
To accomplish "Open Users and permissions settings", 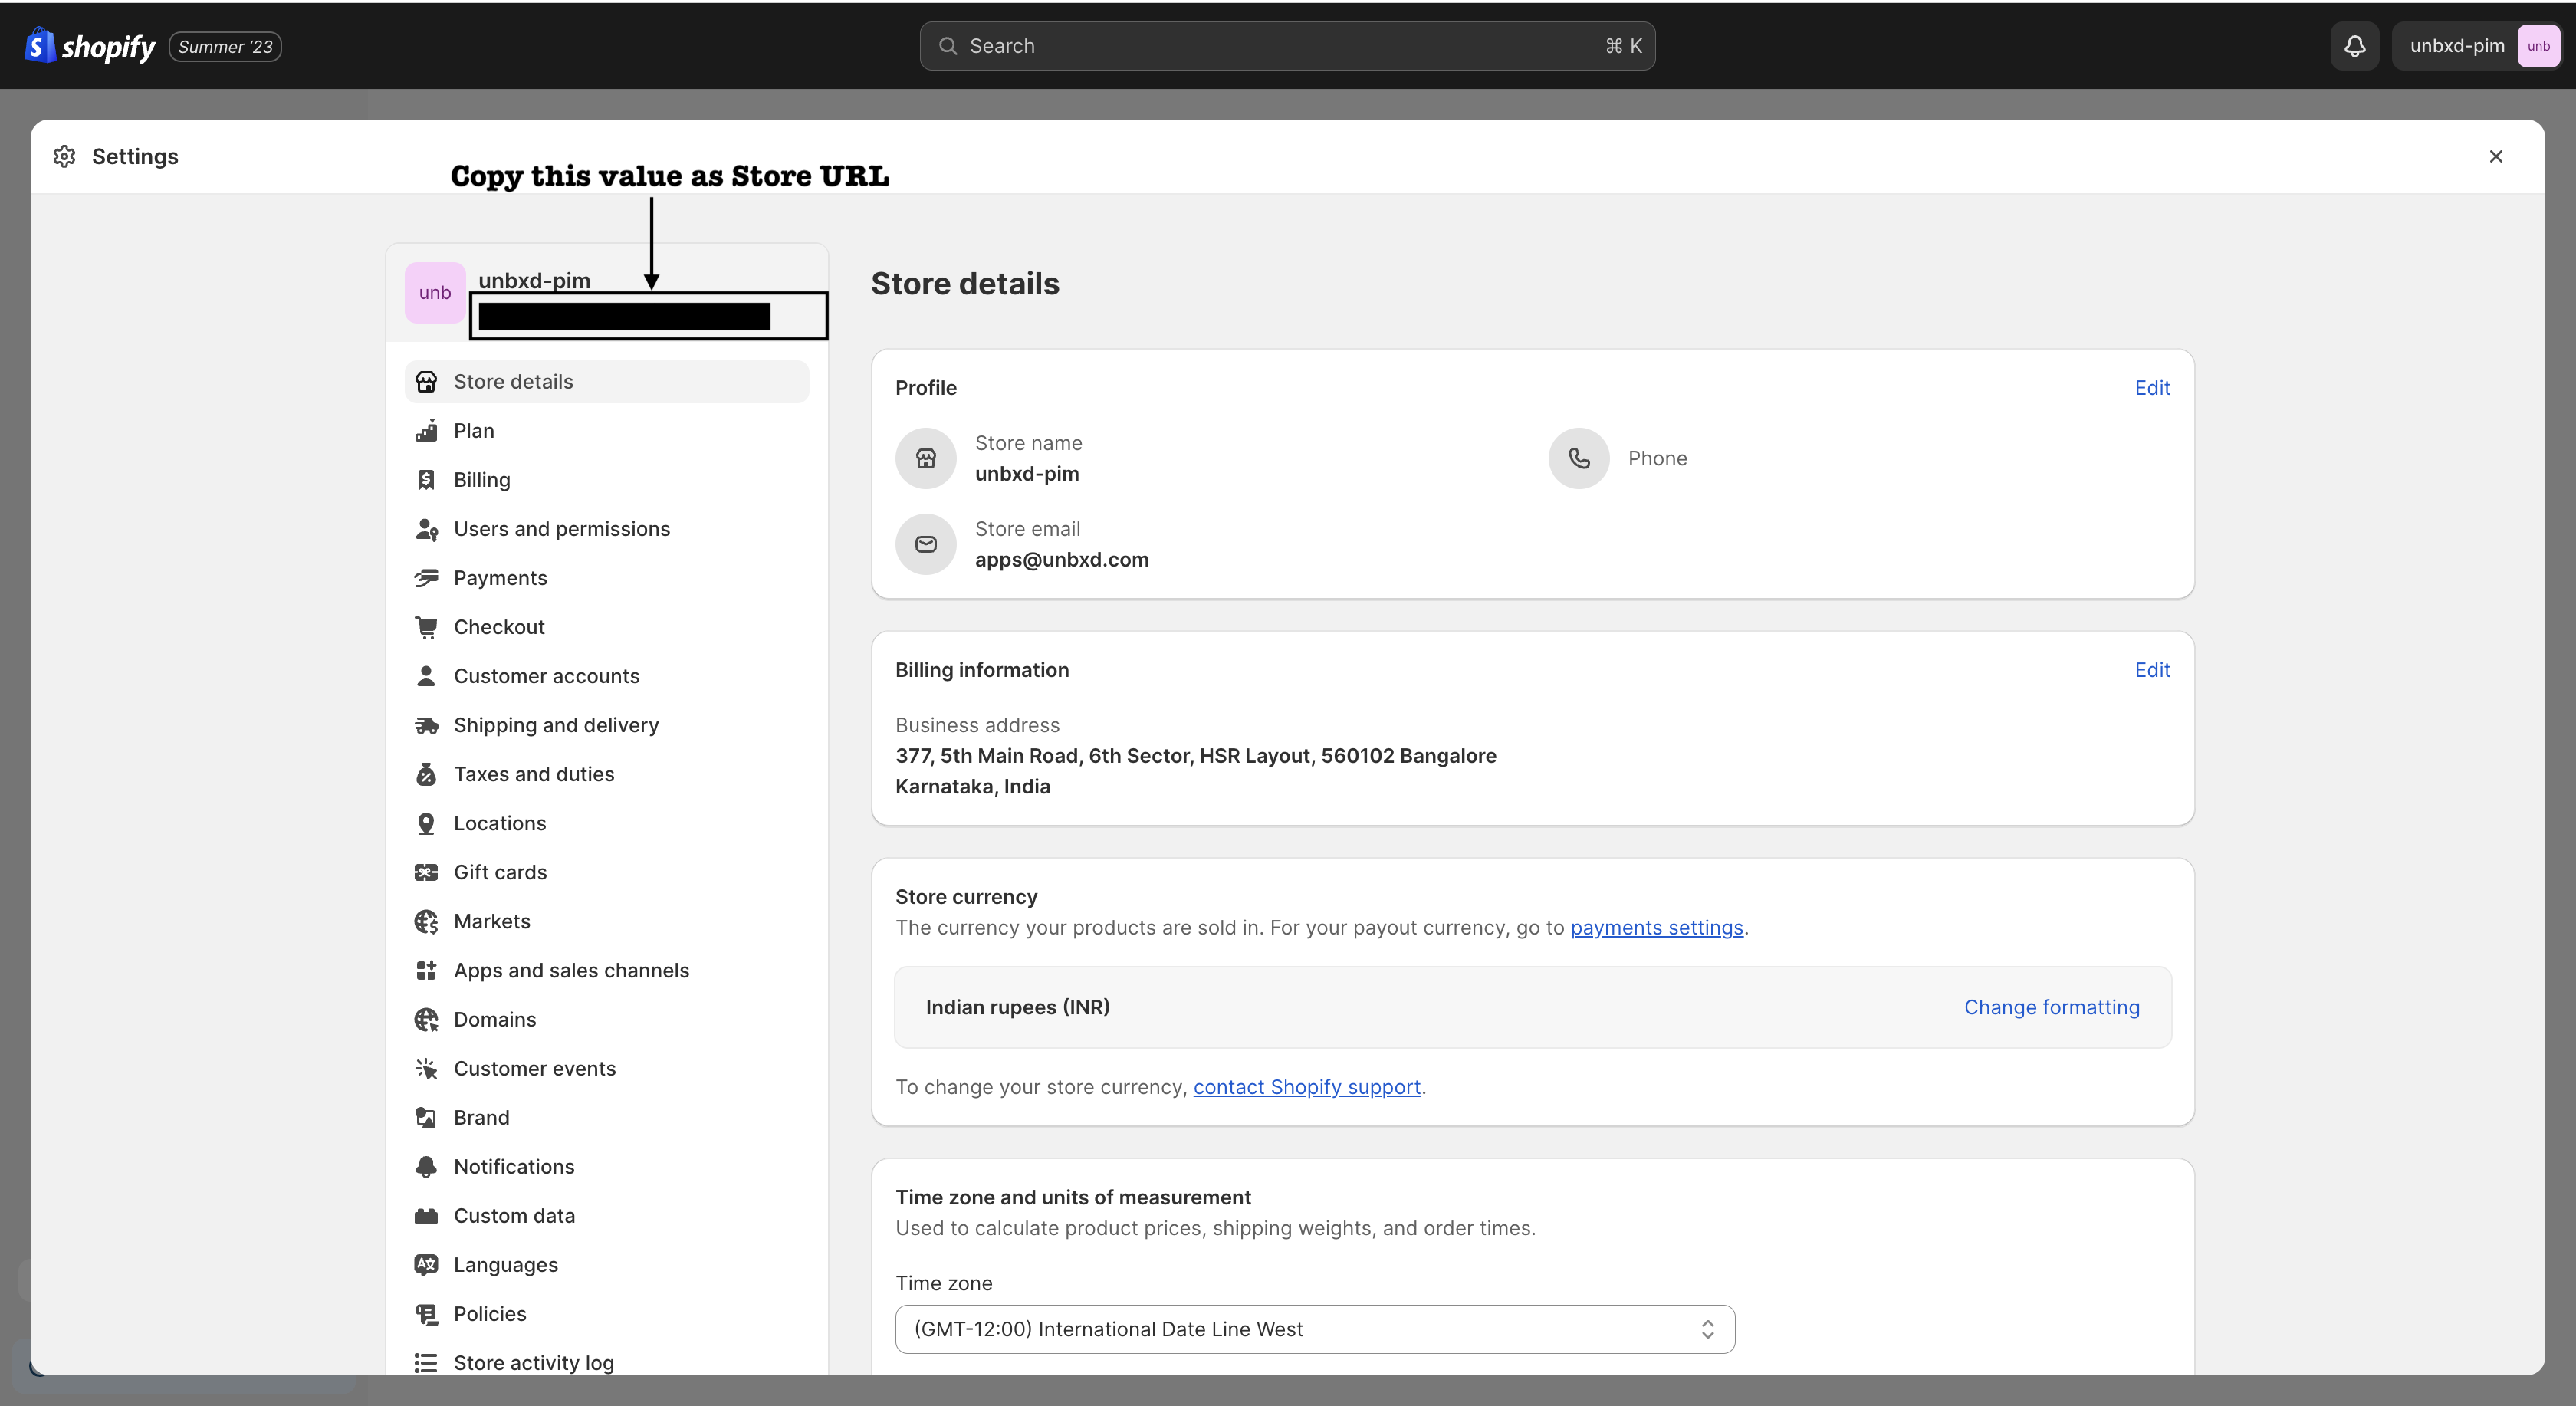I will click(x=607, y=529).
